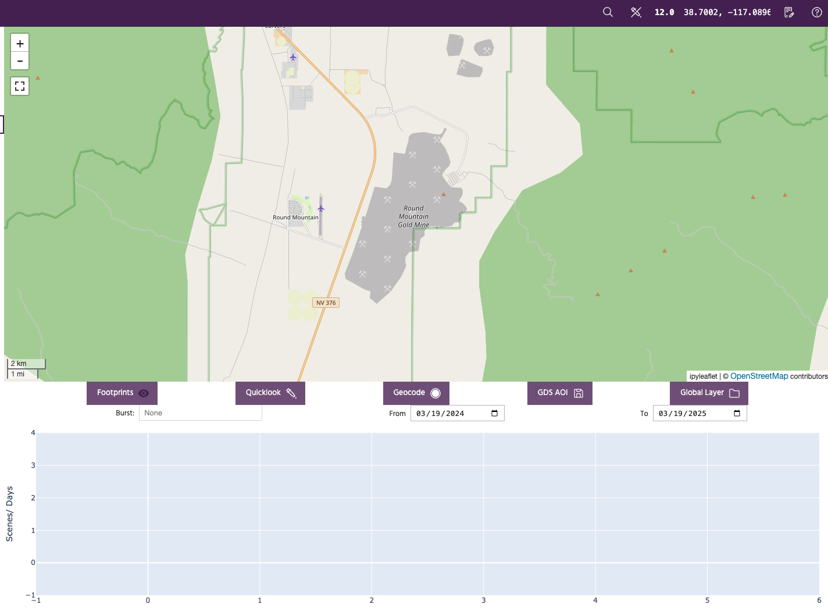Click the GDS AOI save button

coord(559,393)
